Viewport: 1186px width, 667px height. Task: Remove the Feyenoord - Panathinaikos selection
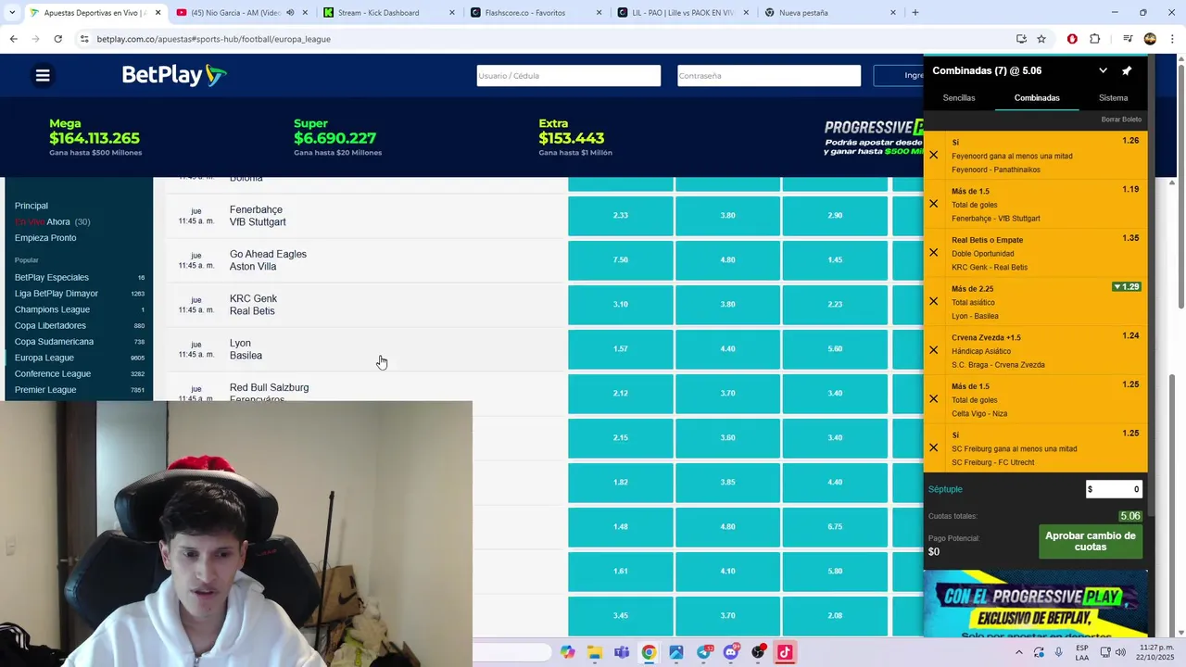pos(934,155)
